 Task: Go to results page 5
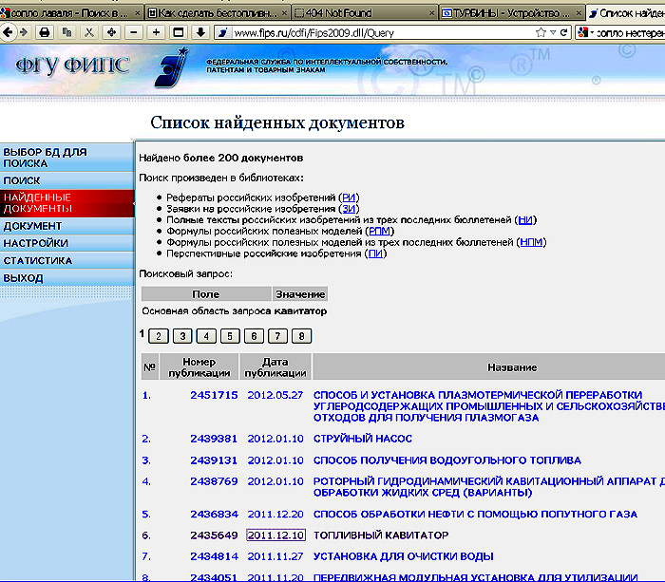230,336
